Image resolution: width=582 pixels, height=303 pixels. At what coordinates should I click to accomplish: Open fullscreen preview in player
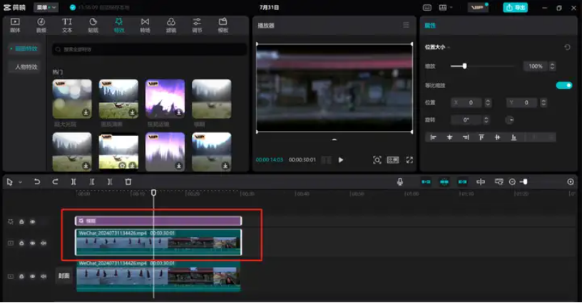pyautogui.click(x=409, y=160)
